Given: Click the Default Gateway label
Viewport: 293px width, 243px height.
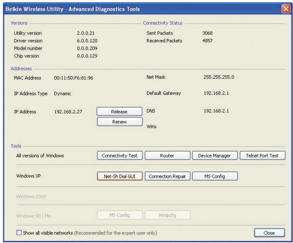Looking at the screenshot, I should click(164, 93).
